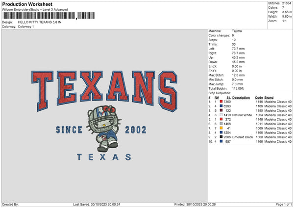Click the Stitches count 21634
Screen dimensions: 294x208
287,3
